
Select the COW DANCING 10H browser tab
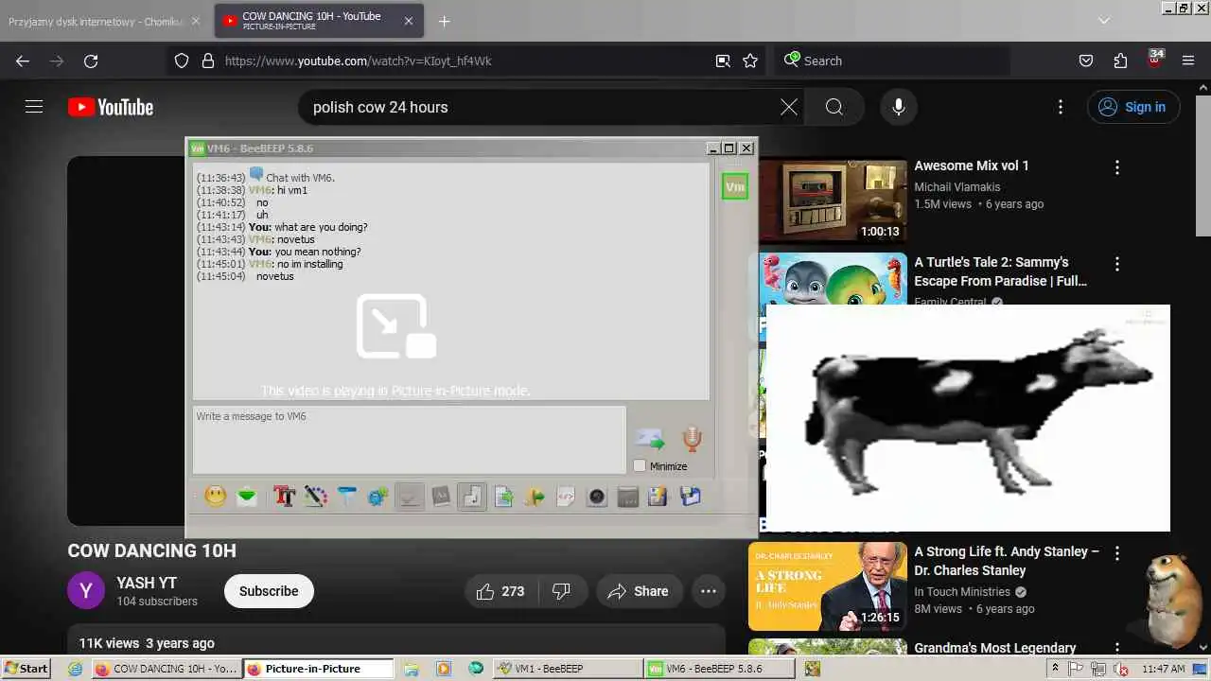coord(319,21)
